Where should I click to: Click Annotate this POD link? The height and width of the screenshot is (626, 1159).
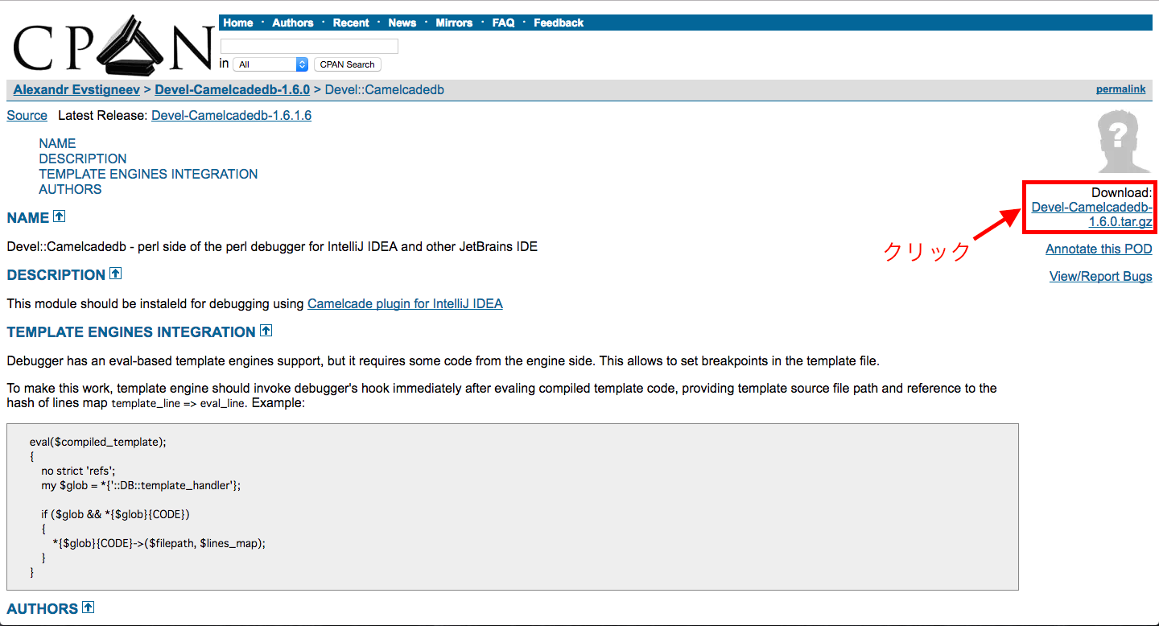[1099, 249]
